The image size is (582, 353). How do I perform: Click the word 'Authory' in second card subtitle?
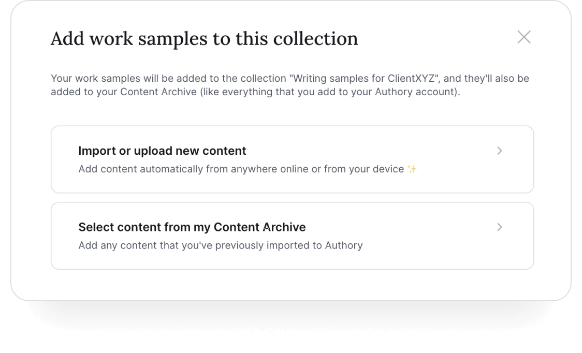point(344,246)
